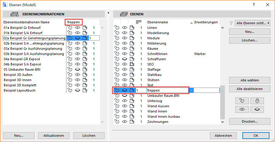The image size is (275, 142).
Task: Click the layer list scrollbar down arrow
Action: click(222, 122)
